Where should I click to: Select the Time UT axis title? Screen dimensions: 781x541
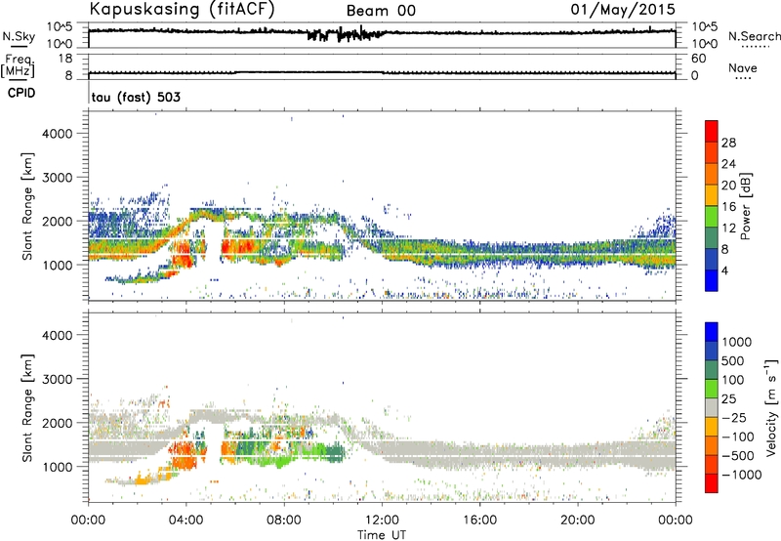point(382,535)
